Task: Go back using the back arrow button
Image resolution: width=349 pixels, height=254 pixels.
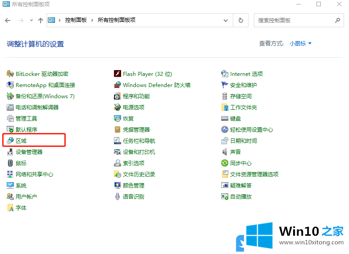Action: click(8, 20)
